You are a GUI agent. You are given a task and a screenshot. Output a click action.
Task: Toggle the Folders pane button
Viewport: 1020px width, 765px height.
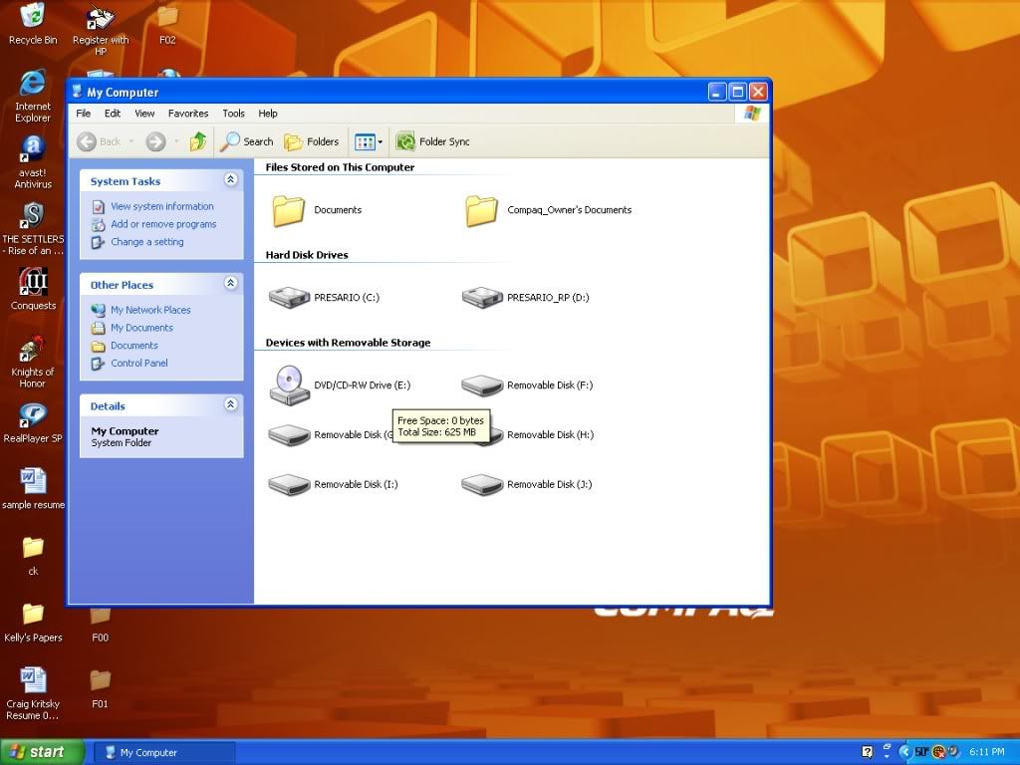(x=312, y=141)
